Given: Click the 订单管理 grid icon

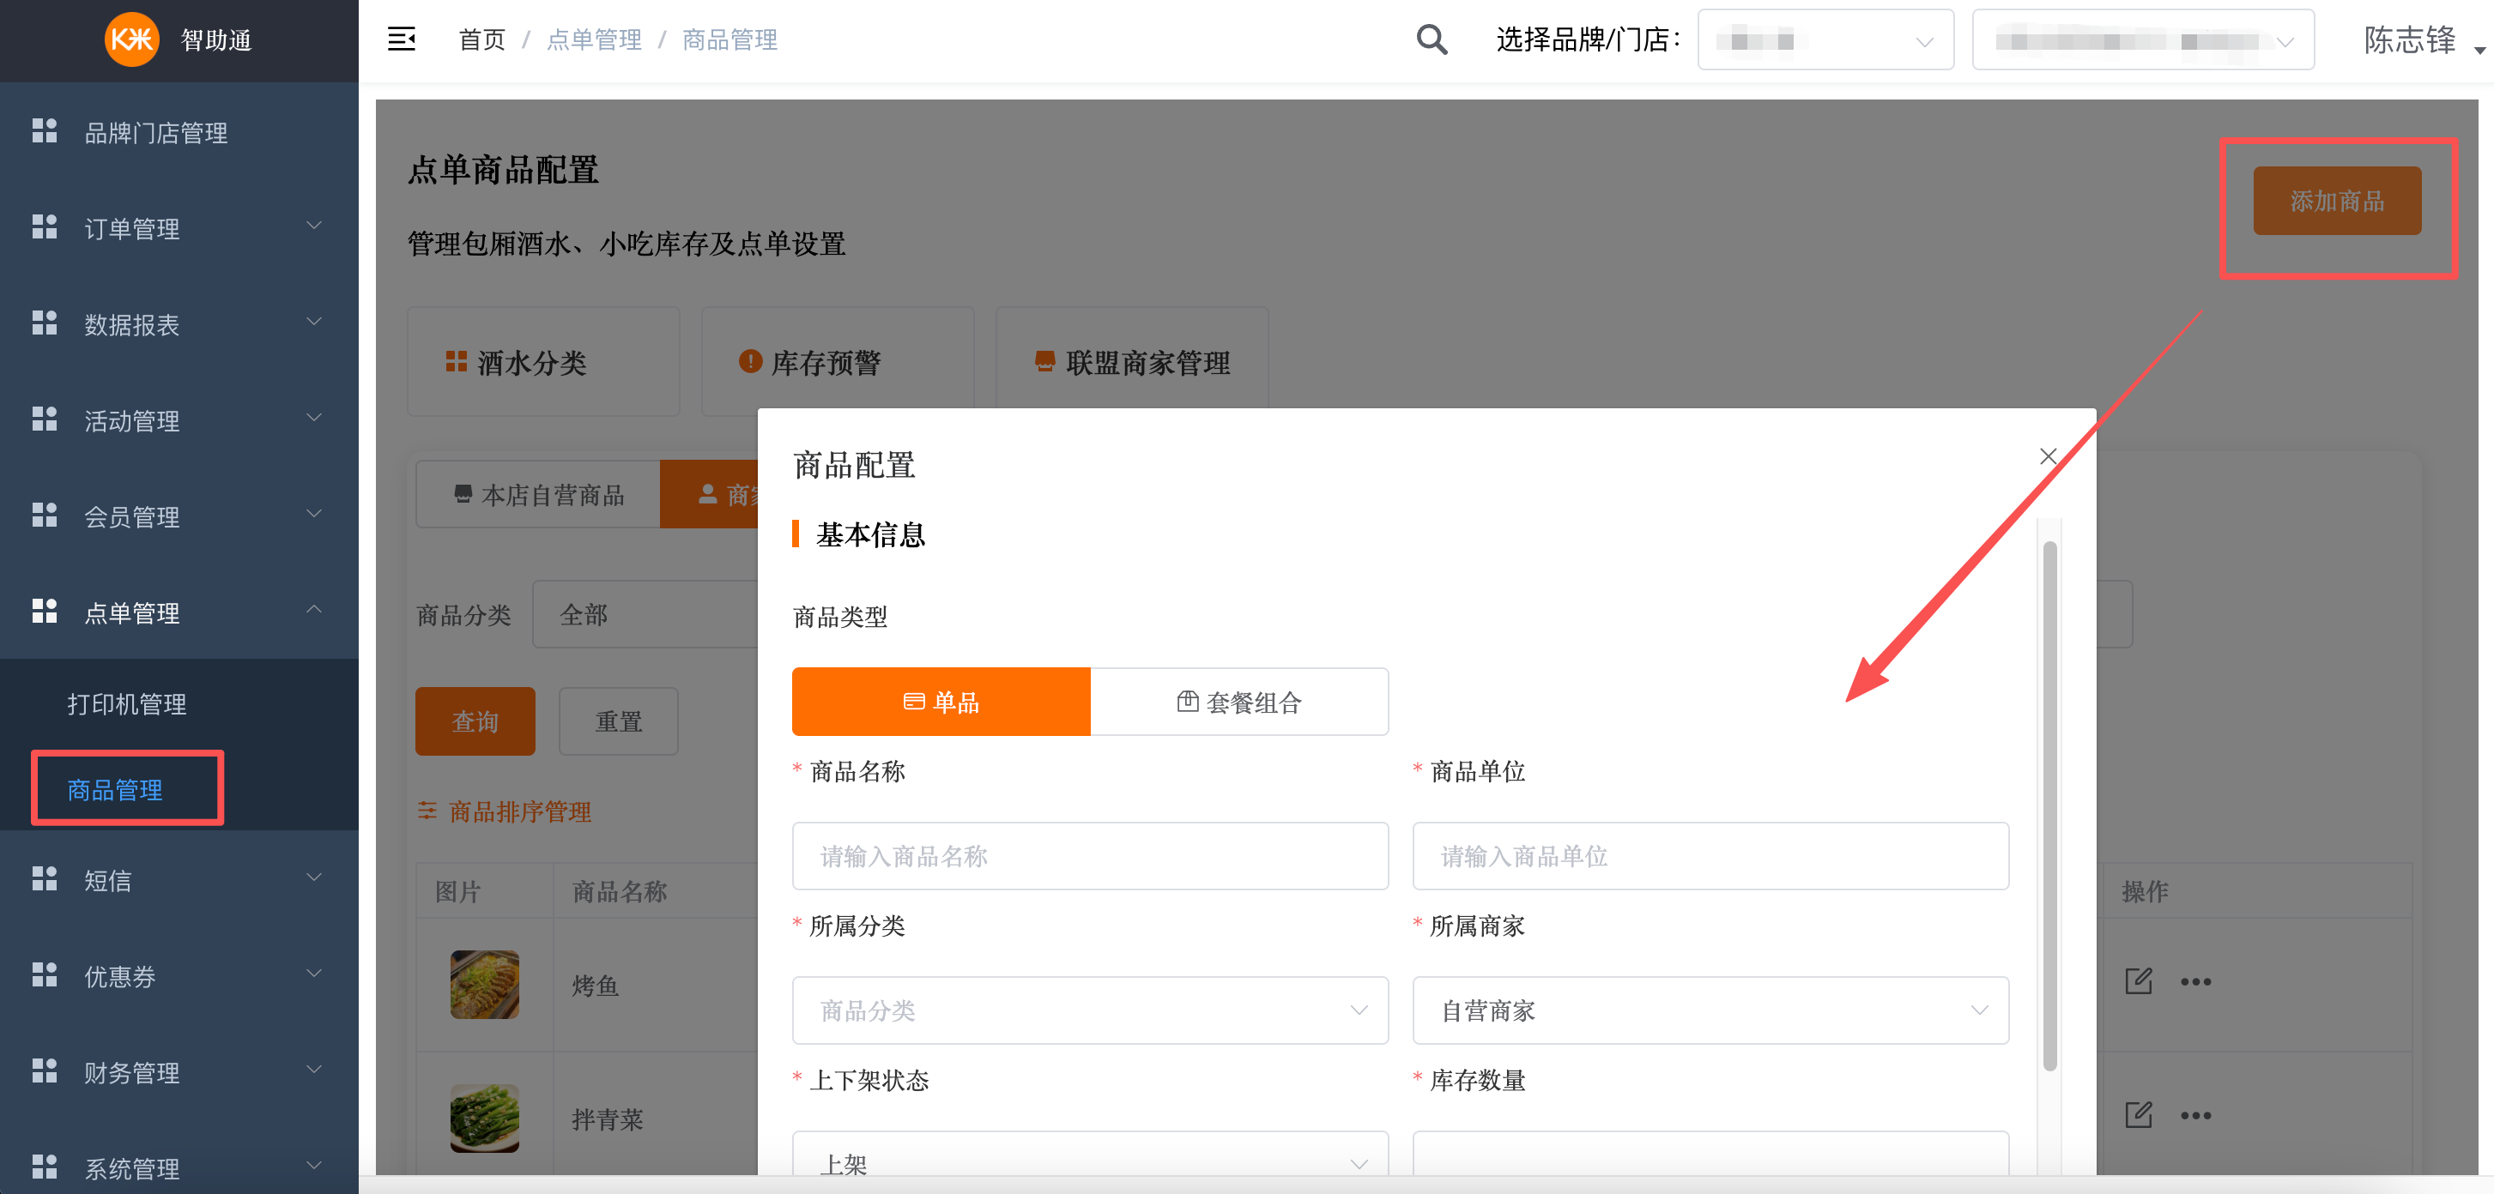Looking at the screenshot, I should click(45, 227).
